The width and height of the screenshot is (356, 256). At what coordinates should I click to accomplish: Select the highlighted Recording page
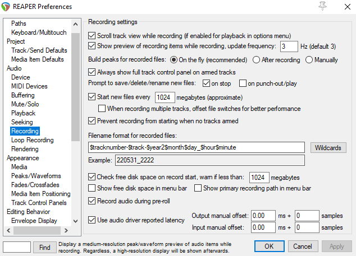pos(25,131)
